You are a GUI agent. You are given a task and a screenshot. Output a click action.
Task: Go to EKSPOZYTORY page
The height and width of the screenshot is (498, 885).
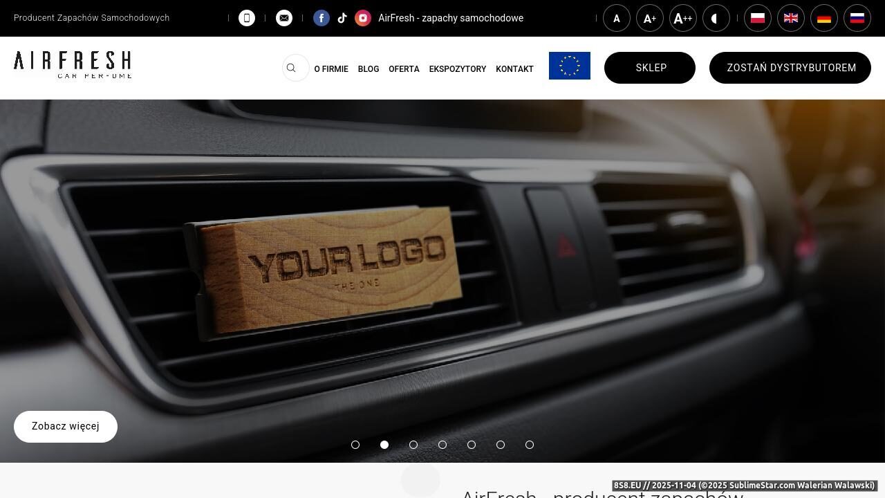(458, 69)
